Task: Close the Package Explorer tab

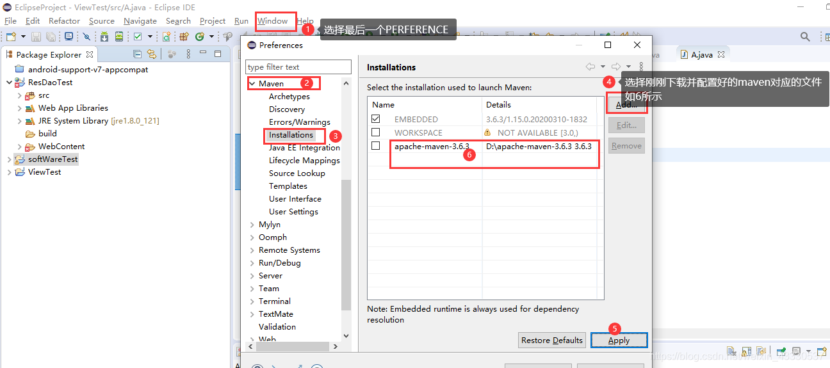Action: click(90, 54)
